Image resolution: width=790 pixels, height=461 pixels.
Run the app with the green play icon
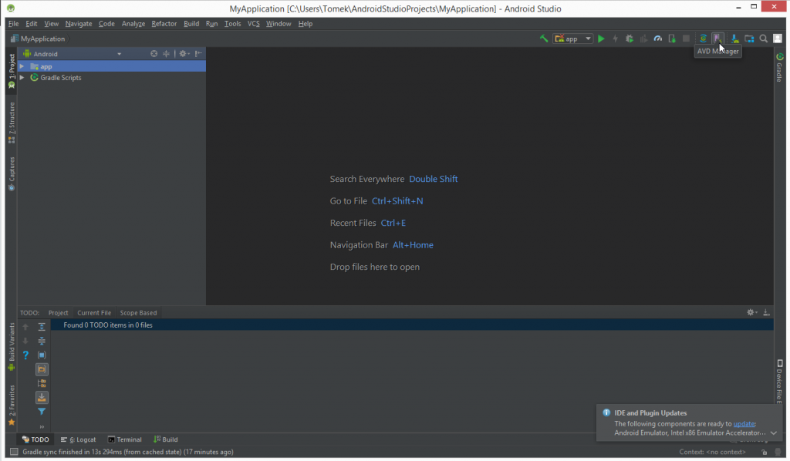[x=601, y=39]
